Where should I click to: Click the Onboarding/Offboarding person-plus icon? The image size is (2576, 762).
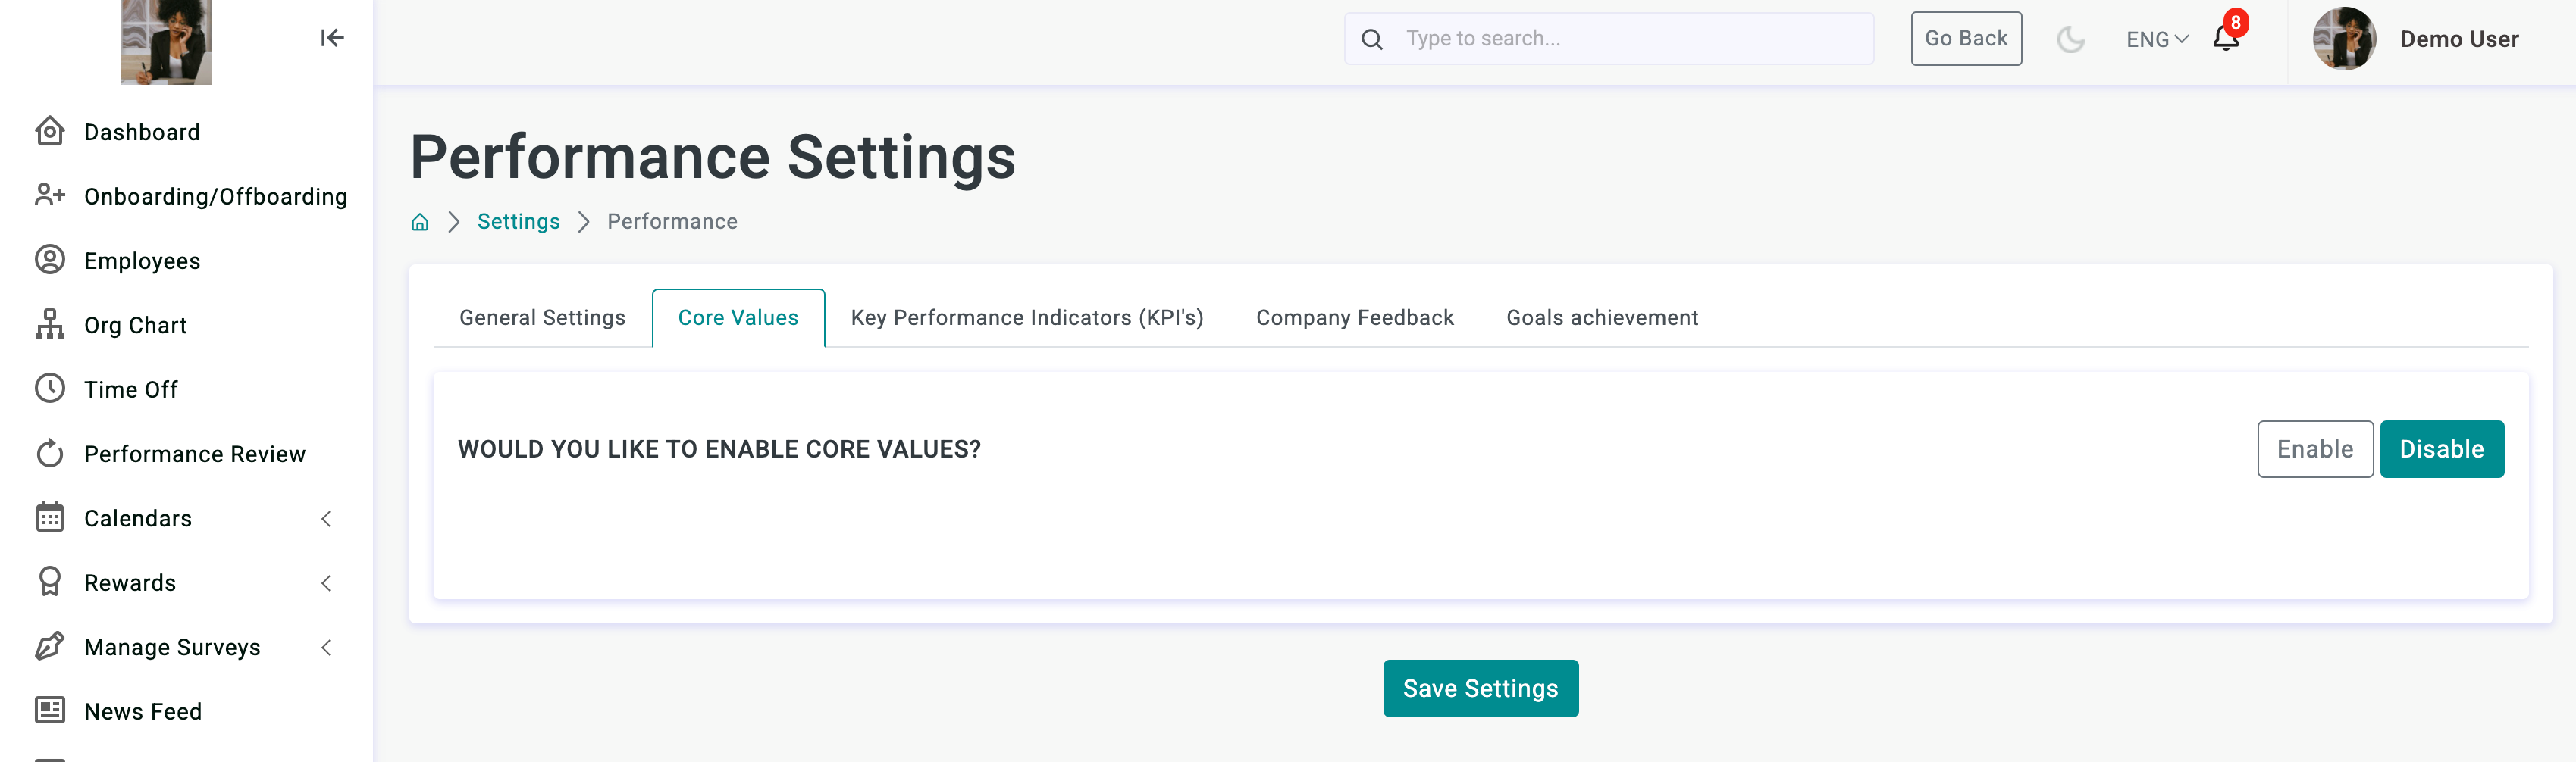coord(50,195)
